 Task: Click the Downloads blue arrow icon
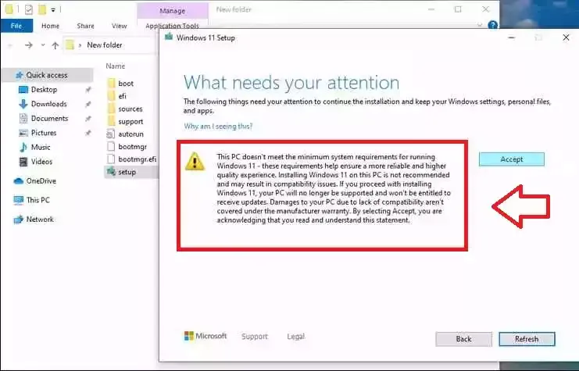tap(23, 104)
